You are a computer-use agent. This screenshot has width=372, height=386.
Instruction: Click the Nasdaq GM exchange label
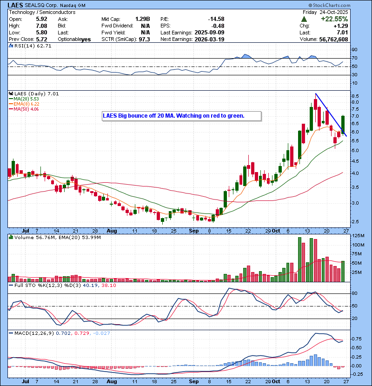[72, 6]
